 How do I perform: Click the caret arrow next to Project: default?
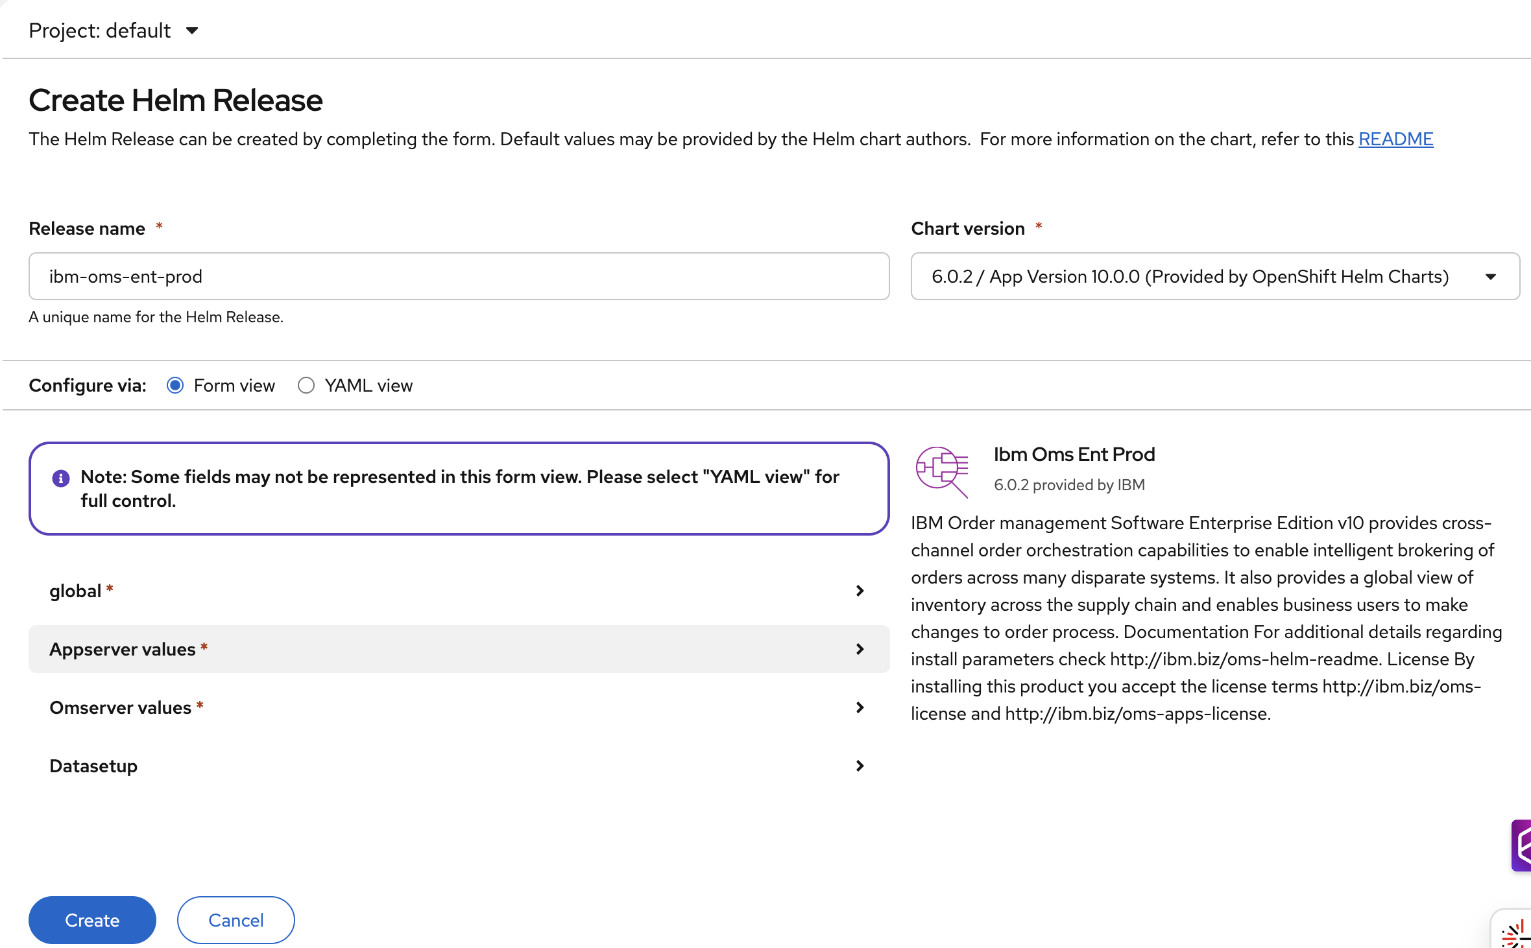click(x=192, y=30)
